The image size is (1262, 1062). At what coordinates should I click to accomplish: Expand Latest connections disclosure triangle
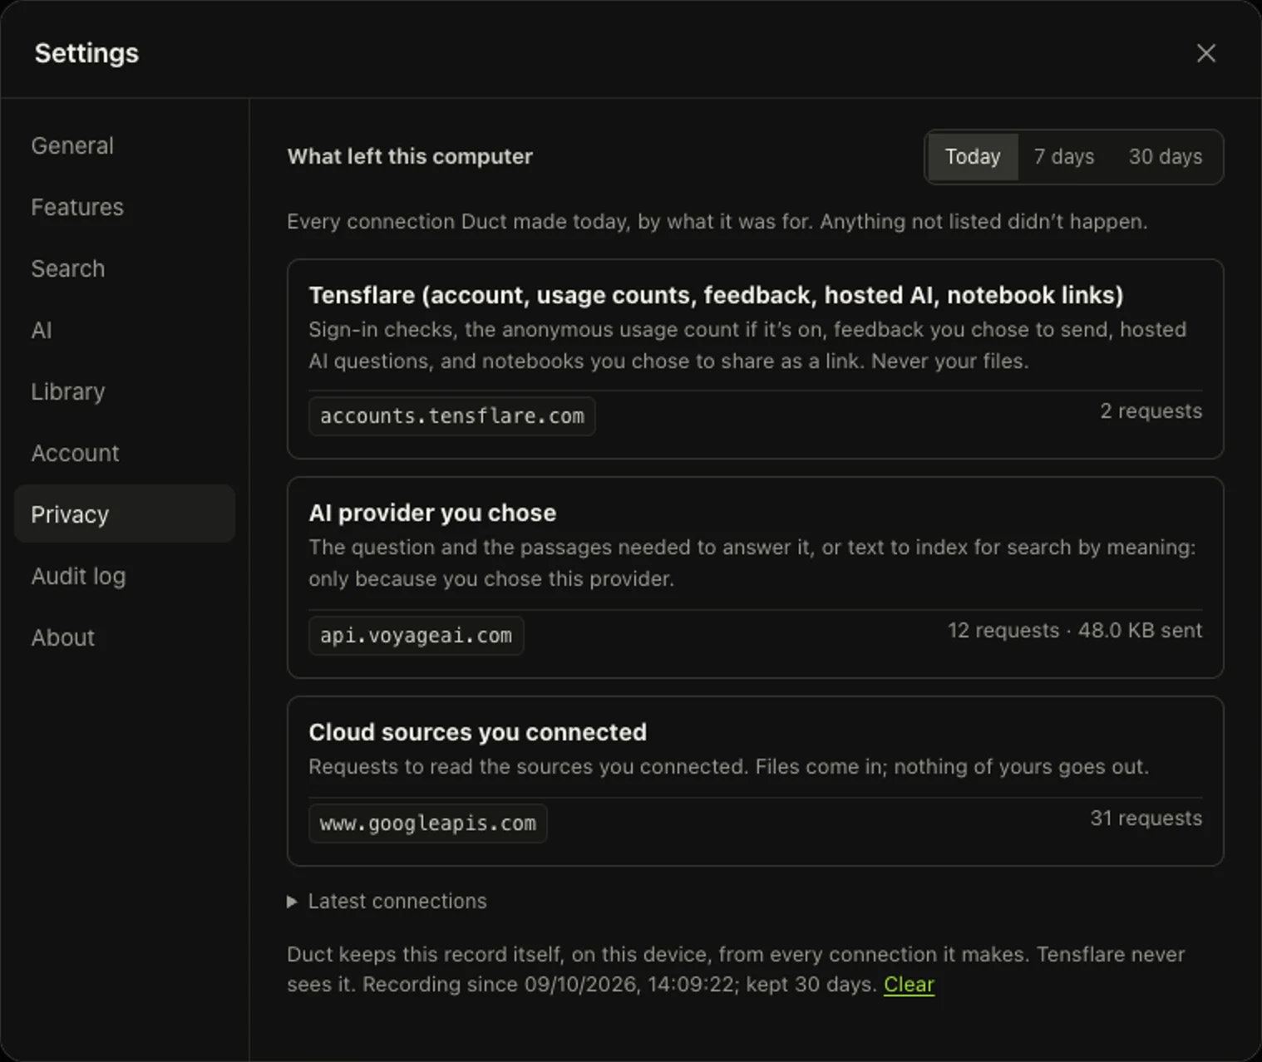point(293,902)
